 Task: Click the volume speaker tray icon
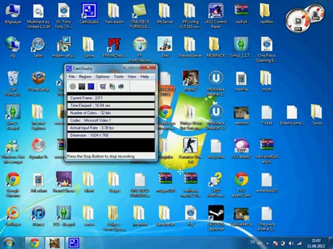(x=291, y=243)
